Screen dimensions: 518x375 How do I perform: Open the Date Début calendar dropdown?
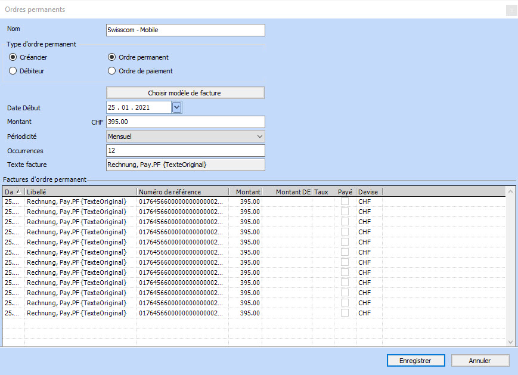pos(176,107)
